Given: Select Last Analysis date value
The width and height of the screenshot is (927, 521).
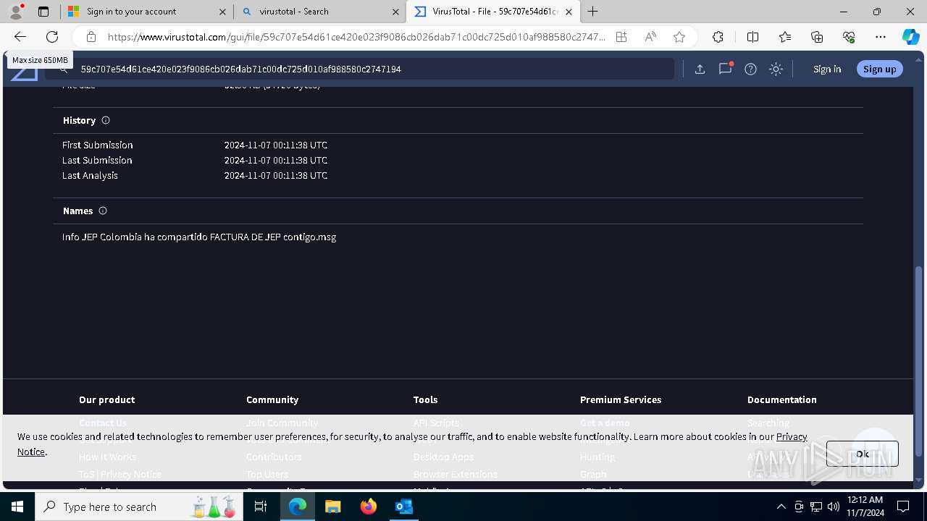Looking at the screenshot, I should 276,175.
